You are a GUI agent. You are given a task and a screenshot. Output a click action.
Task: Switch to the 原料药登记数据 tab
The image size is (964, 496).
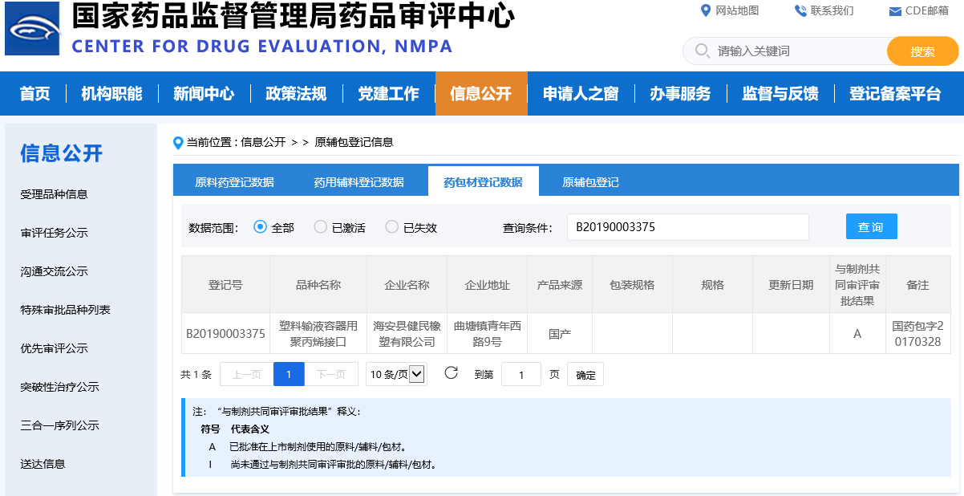234,182
